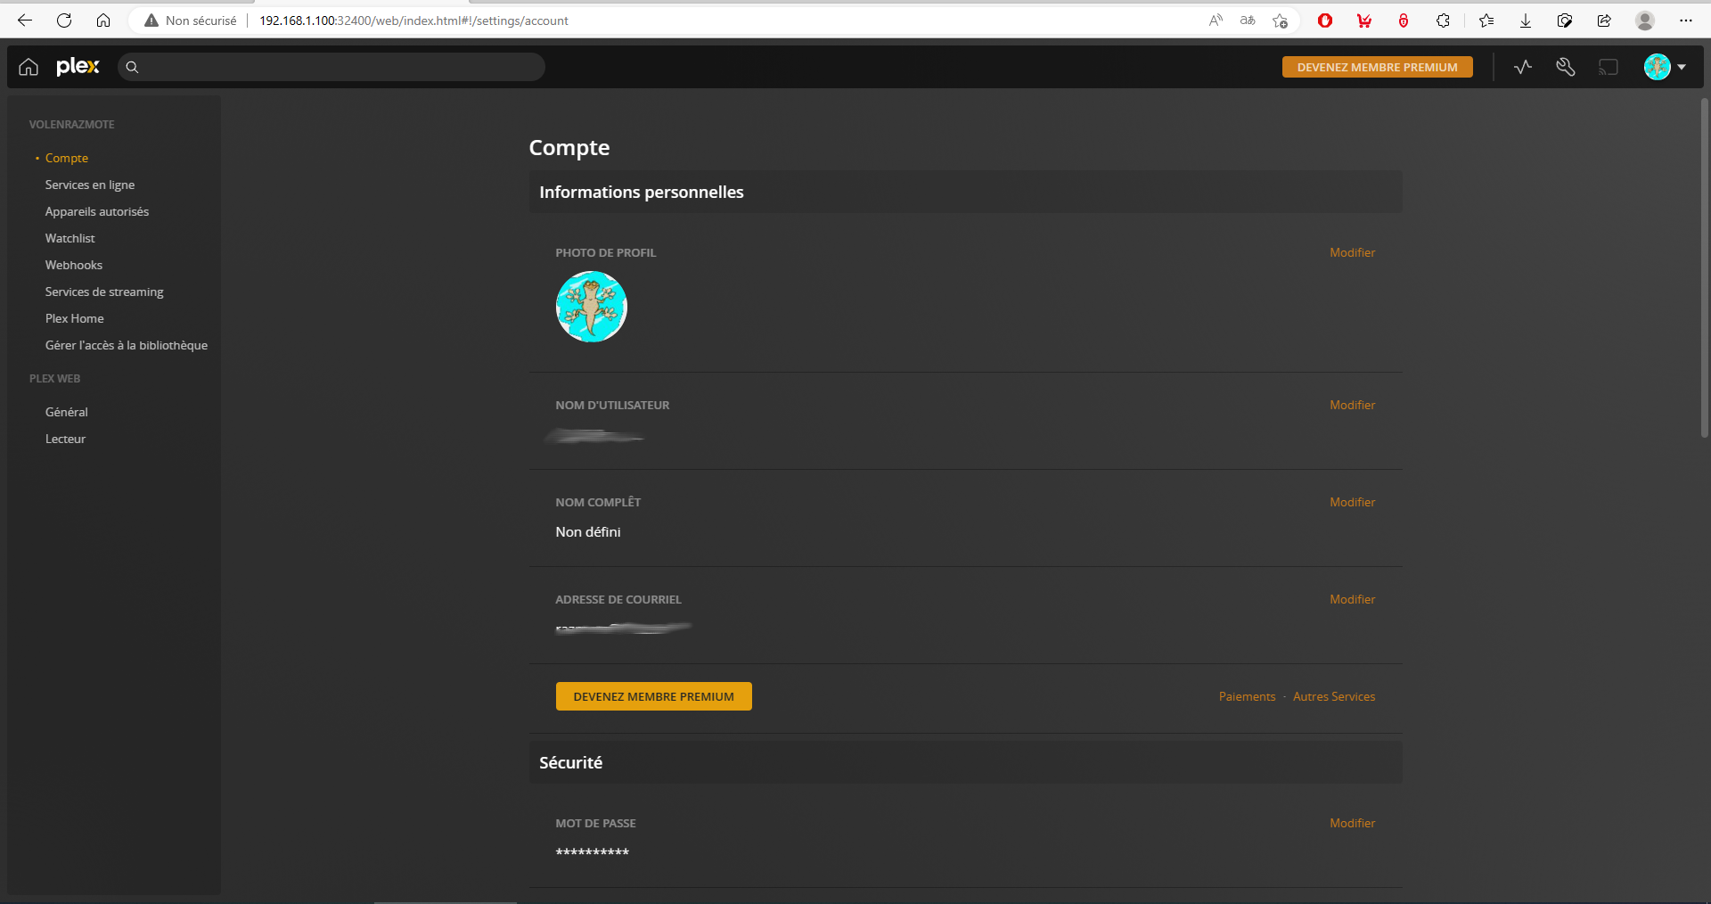Open Gérer l'accès à la bibliothèque
The width and height of the screenshot is (1711, 904).
[127, 345]
